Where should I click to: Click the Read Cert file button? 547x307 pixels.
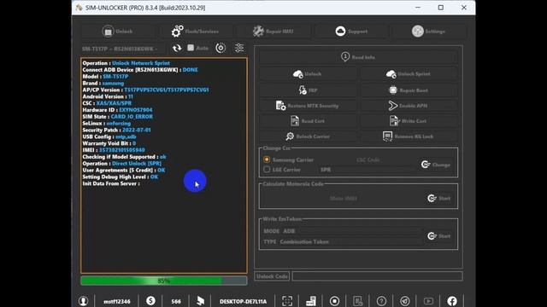point(308,121)
